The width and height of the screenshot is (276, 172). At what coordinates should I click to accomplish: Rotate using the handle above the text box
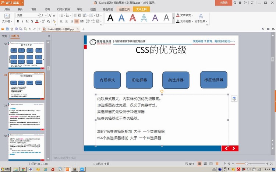[162, 91]
